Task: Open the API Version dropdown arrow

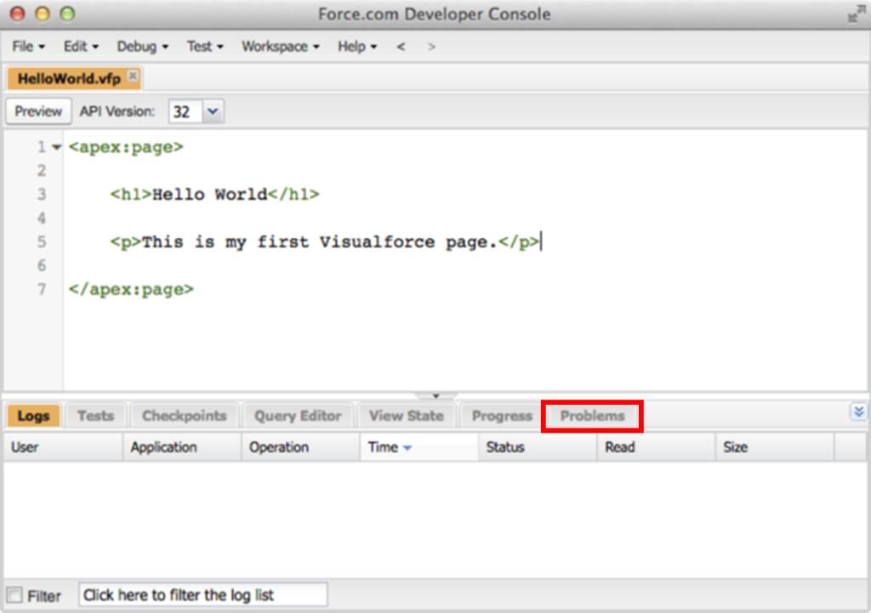Action: point(213,111)
